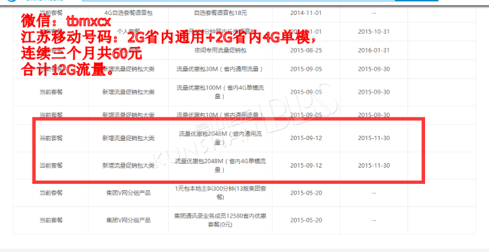This screenshot has height=252, width=489.
Task: Click 2015-09-12 in the 2048M 省内通用流量 row
Action: click(x=306, y=138)
